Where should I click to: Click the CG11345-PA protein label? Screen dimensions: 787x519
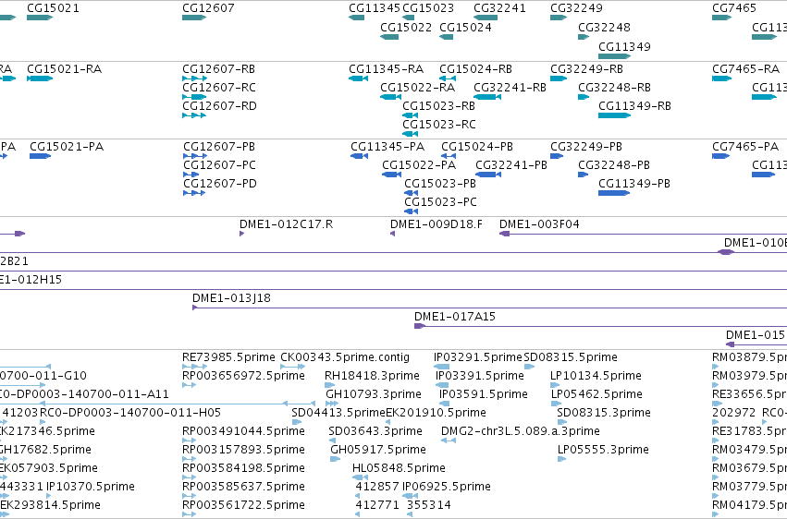387,147
